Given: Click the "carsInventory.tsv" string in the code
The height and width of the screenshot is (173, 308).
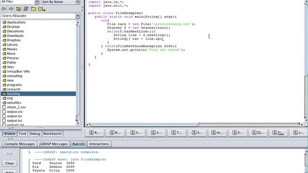Looking at the screenshot, I should point(171,24).
